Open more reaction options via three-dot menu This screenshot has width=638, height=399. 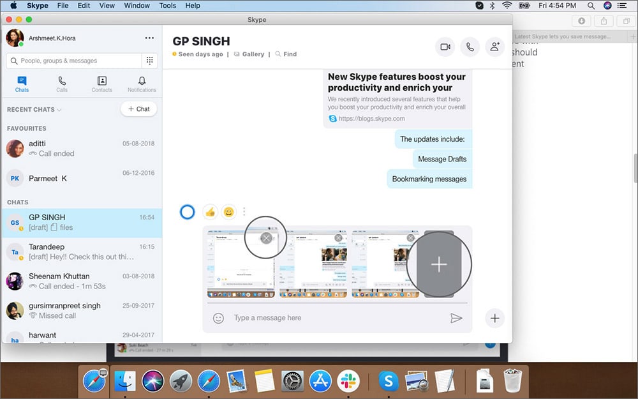tap(244, 211)
